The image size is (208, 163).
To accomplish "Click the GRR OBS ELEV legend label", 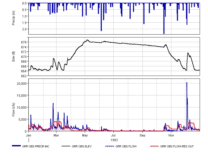I will pyautogui.click(x=82, y=146).
